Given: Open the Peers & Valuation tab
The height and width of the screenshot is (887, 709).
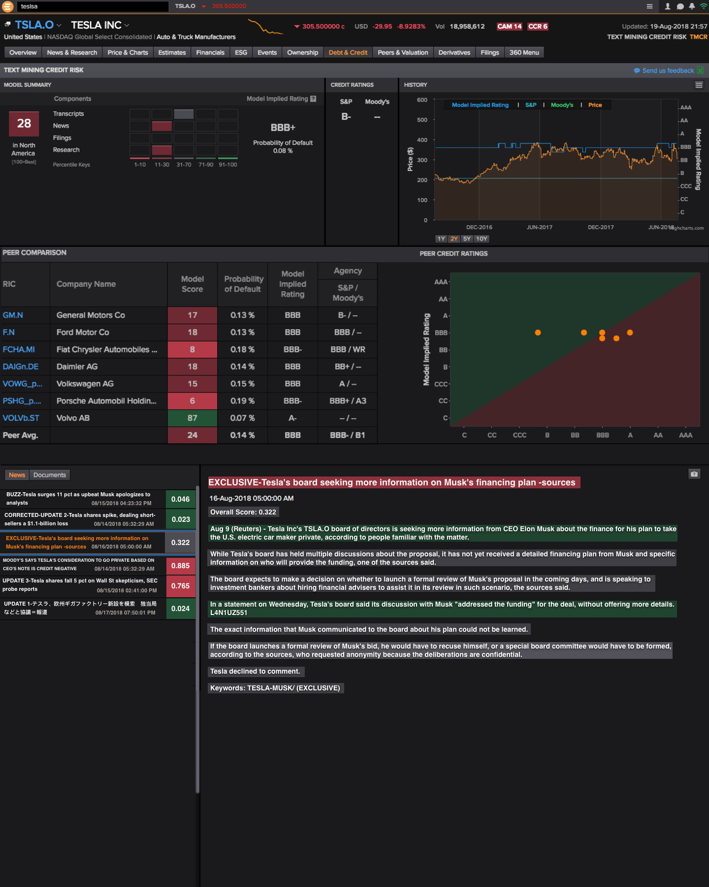Looking at the screenshot, I should [403, 53].
